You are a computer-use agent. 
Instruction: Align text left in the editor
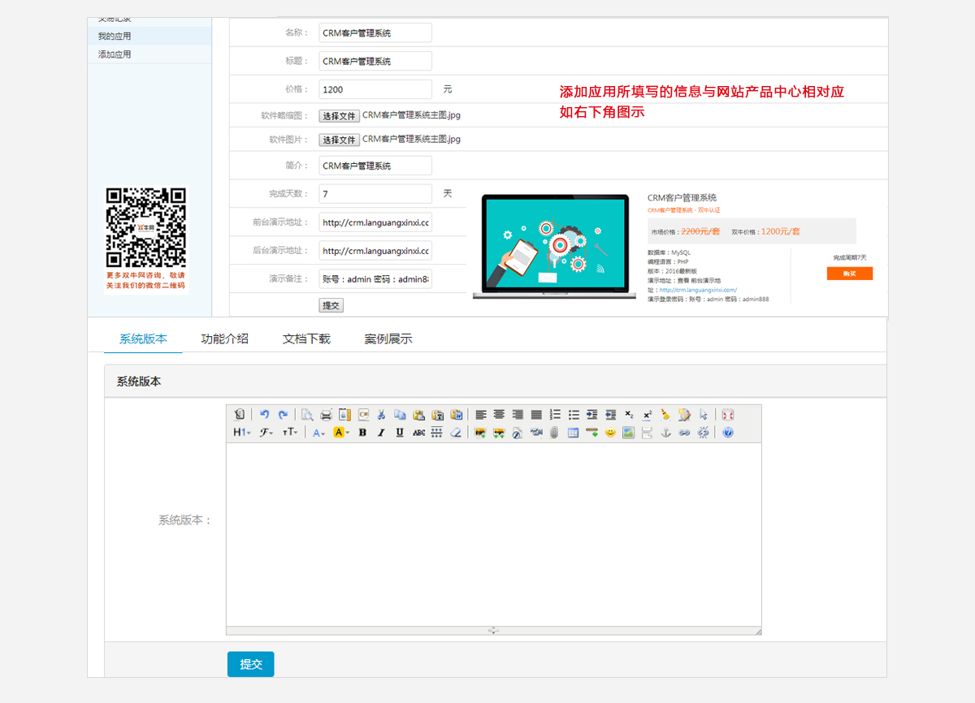481,414
